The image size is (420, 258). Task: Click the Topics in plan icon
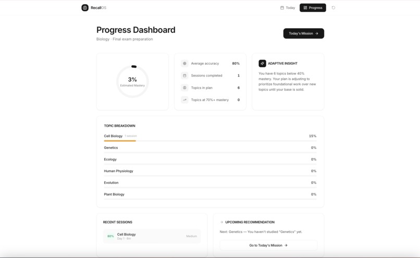pos(184,88)
